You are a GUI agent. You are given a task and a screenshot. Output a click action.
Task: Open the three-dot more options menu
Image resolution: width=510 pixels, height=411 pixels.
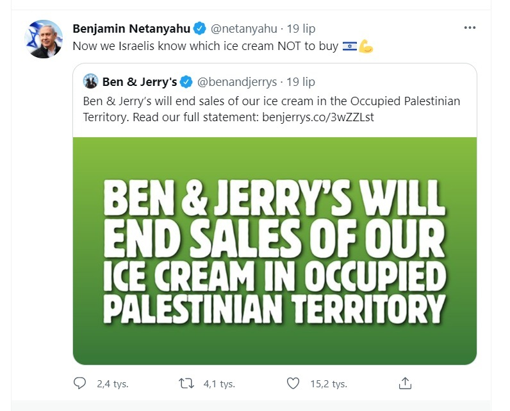click(x=470, y=28)
